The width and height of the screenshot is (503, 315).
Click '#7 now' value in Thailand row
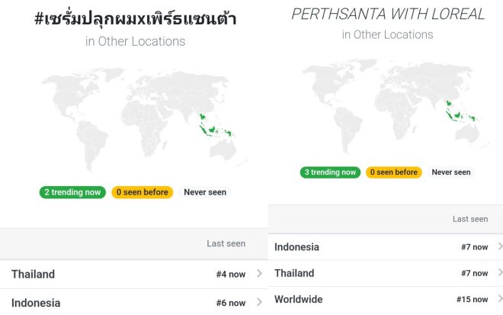[x=475, y=273]
